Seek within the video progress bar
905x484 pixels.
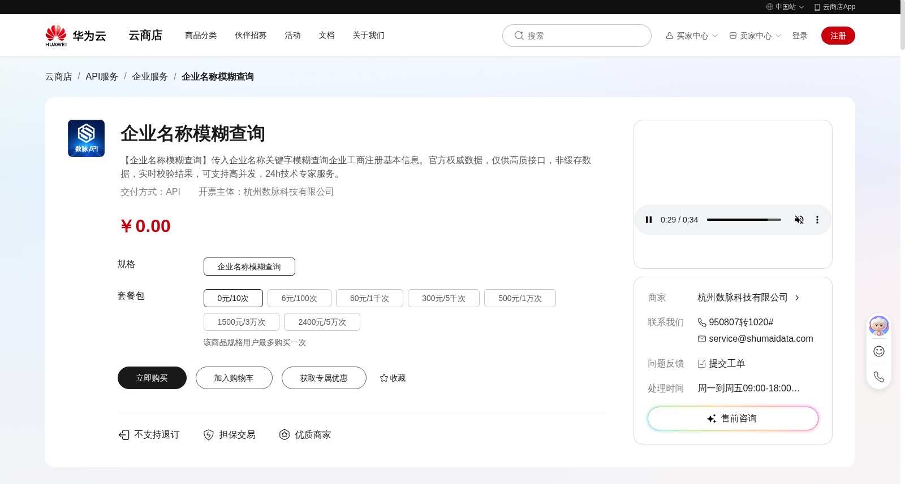click(x=744, y=220)
